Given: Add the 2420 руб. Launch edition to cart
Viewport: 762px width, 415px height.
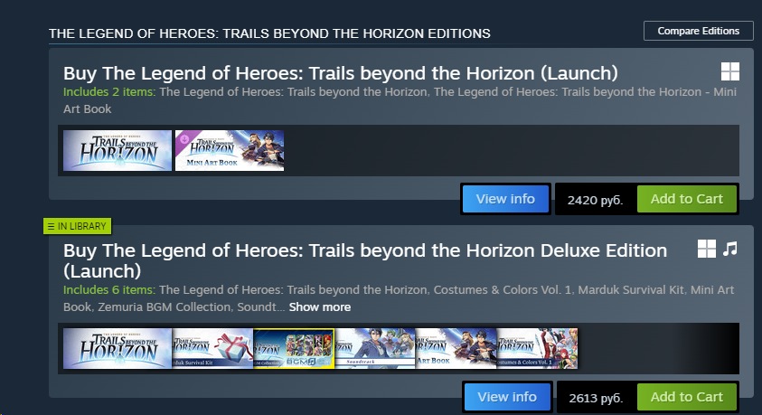Looking at the screenshot, I should coord(687,199).
